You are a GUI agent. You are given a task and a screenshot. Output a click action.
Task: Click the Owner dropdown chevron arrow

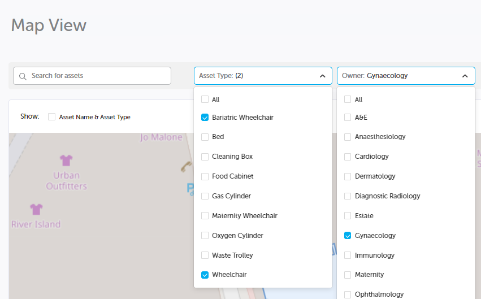pyautogui.click(x=465, y=76)
